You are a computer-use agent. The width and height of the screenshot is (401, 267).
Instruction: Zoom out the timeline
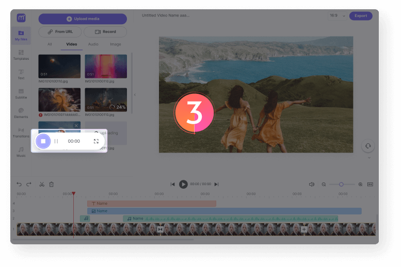coord(324,185)
